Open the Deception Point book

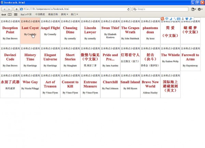(x=10, y=30)
